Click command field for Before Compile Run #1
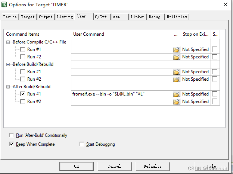233x174 pixels. [x=121, y=49]
